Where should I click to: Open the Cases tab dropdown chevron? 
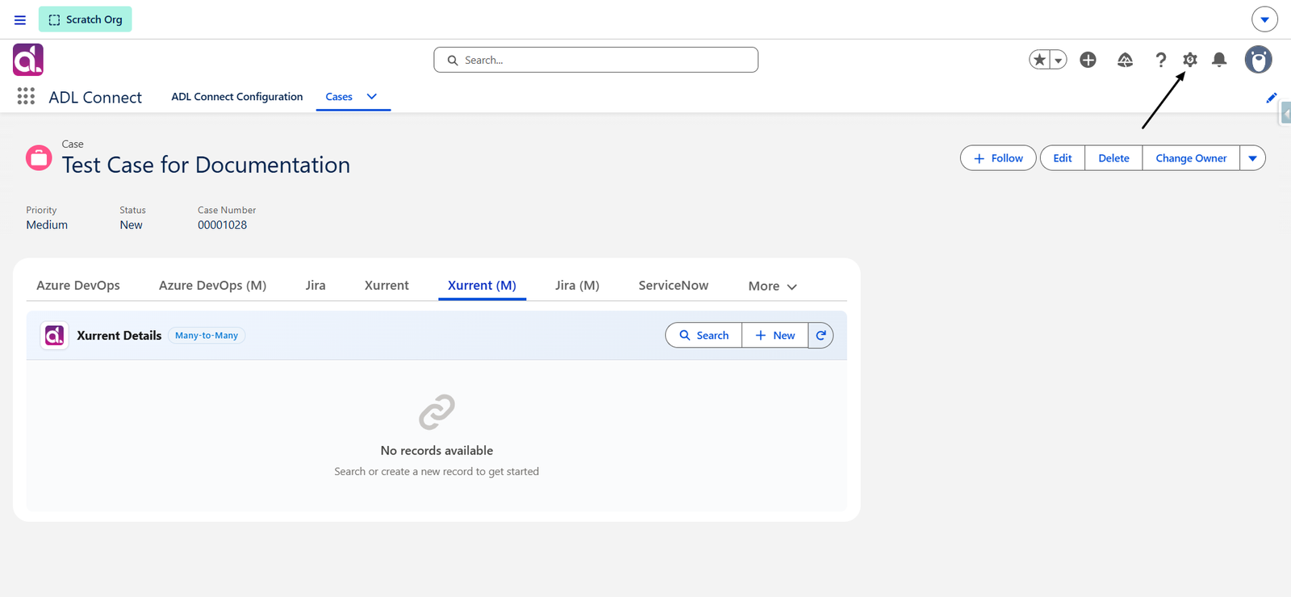[372, 97]
